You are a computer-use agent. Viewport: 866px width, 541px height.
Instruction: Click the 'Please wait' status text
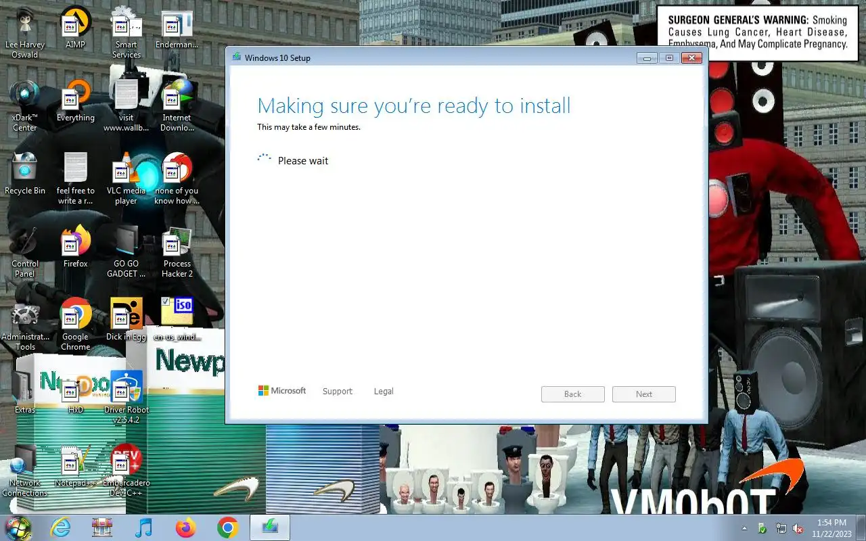(x=303, y=161)
